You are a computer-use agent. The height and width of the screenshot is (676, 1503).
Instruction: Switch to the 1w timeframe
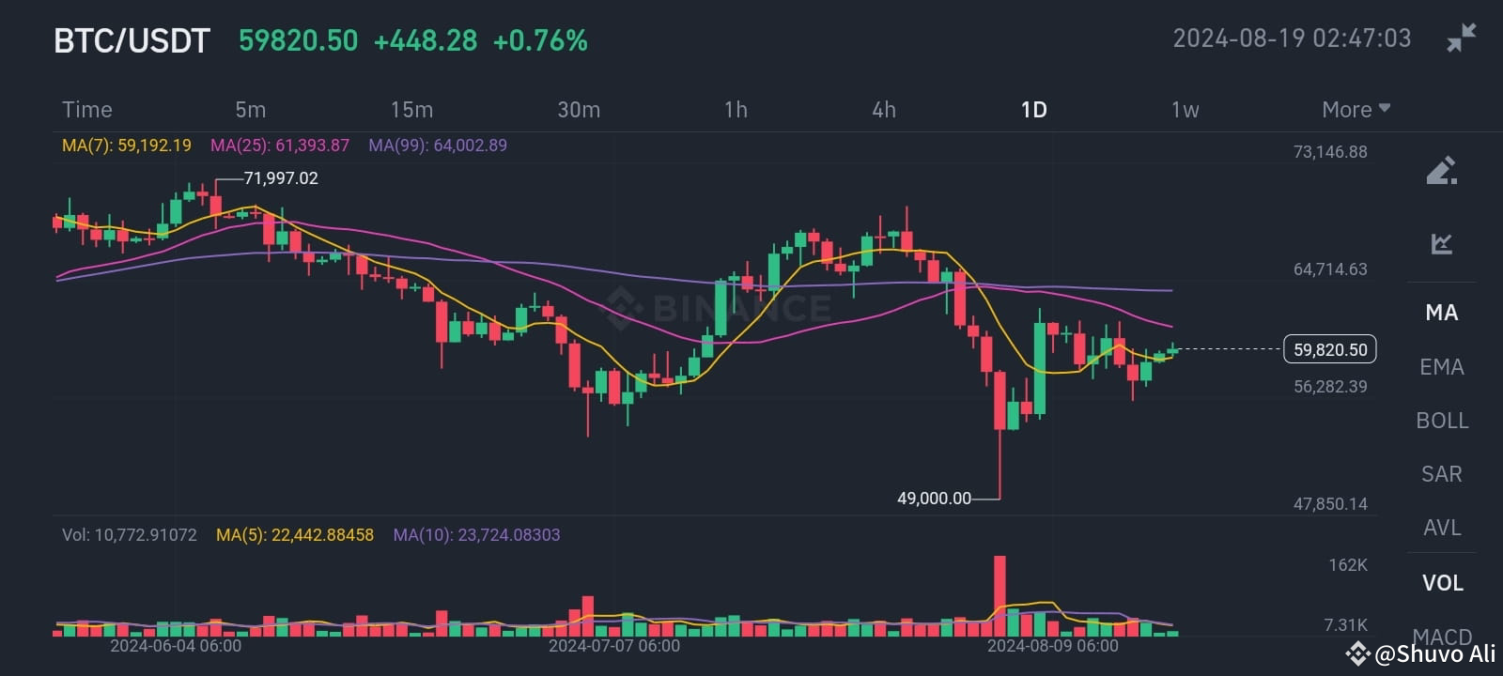[1185, 109]
